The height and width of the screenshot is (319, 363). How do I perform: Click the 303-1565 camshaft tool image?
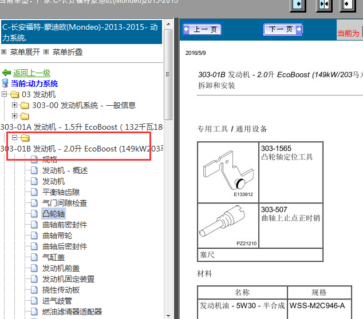tap(228, 173)
